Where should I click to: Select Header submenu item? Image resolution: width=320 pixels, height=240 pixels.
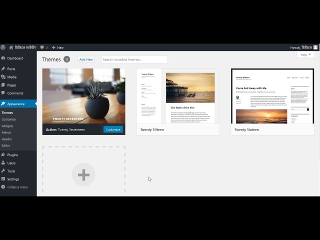[x=6, y=139]
